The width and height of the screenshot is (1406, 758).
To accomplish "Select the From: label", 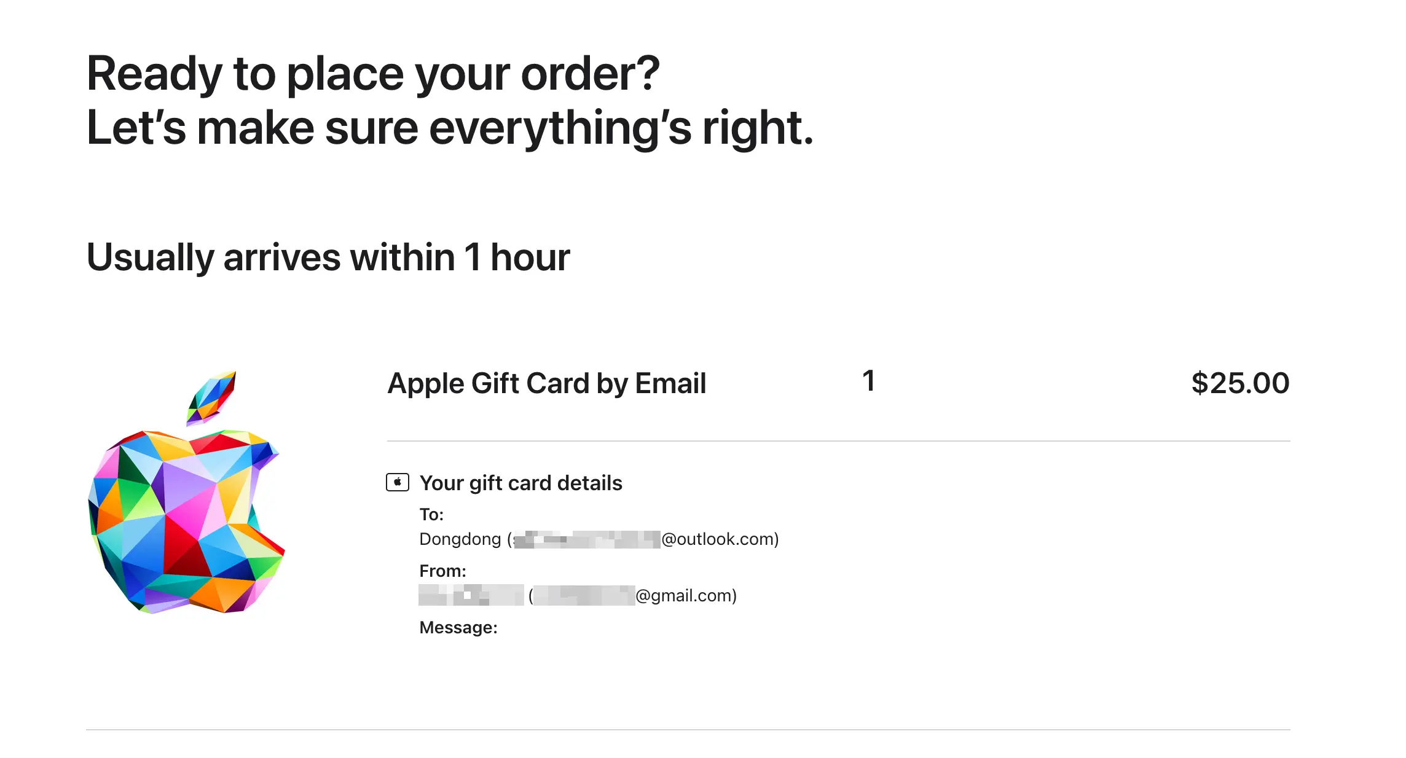I will (442, 571).
